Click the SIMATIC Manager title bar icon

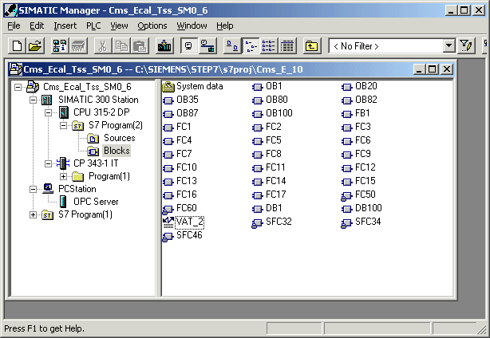[x=10, y=10]
